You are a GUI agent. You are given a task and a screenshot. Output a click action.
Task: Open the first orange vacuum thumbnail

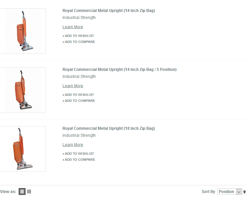[23, 31]
